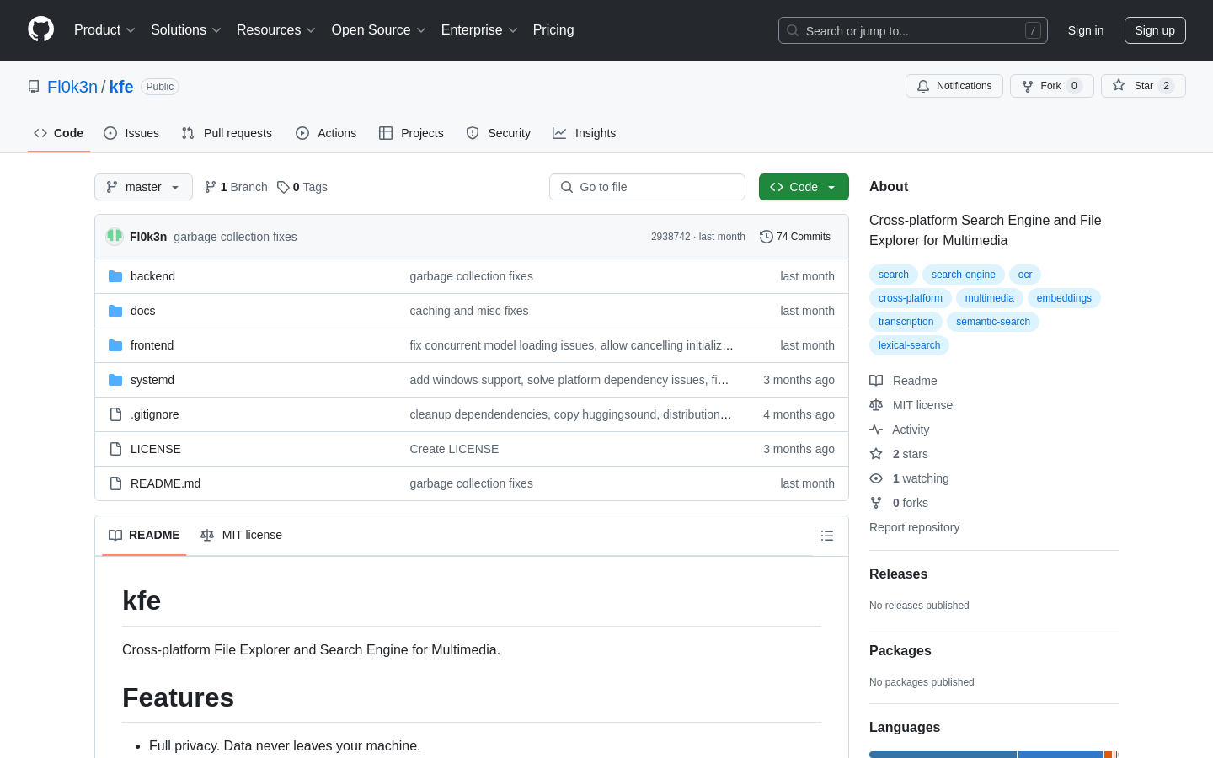
Task: Open the 'multimedia' topic tag
Action: point(990,298)
